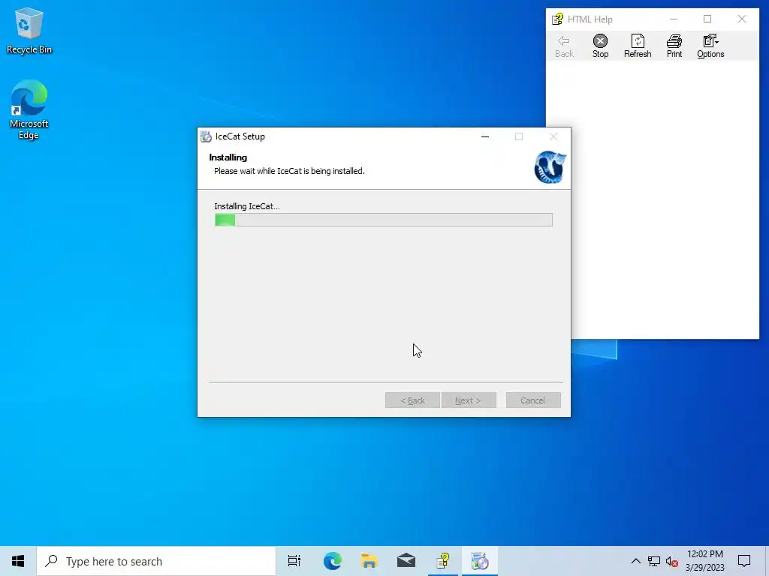The image size is (769, 576).
Task: Open Options menu in HTML Help
Action: 710,46
